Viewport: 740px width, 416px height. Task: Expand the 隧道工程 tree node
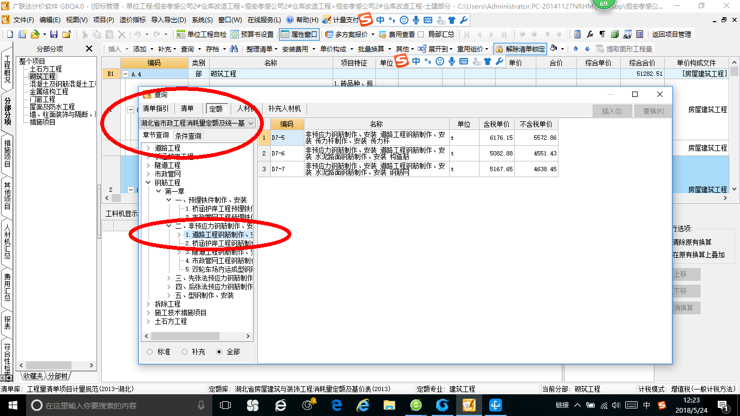point(149,165)
